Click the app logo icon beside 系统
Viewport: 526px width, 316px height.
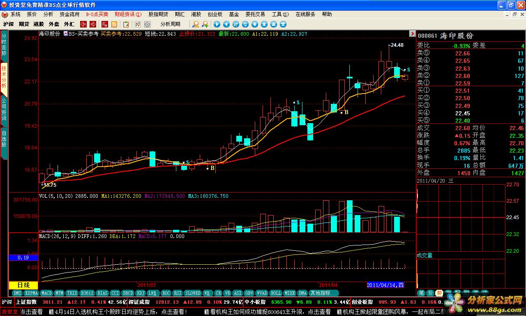click(x=5, y=14)
